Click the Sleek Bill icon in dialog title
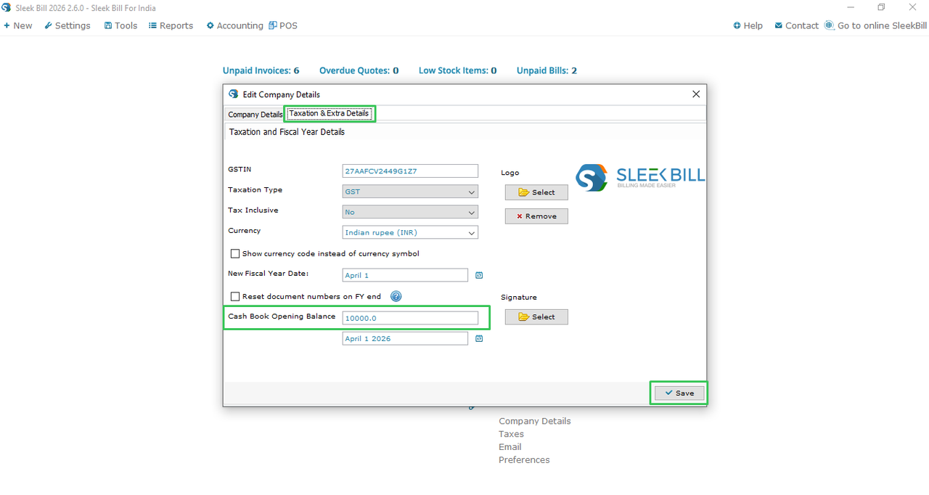The width and height of the screenshot is (929, 495). pyautogui.click(x=233, y=94)
